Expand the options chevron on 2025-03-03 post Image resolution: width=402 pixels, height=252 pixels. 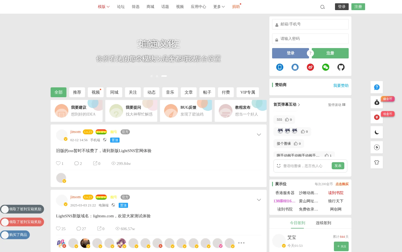tap(259, 200)
